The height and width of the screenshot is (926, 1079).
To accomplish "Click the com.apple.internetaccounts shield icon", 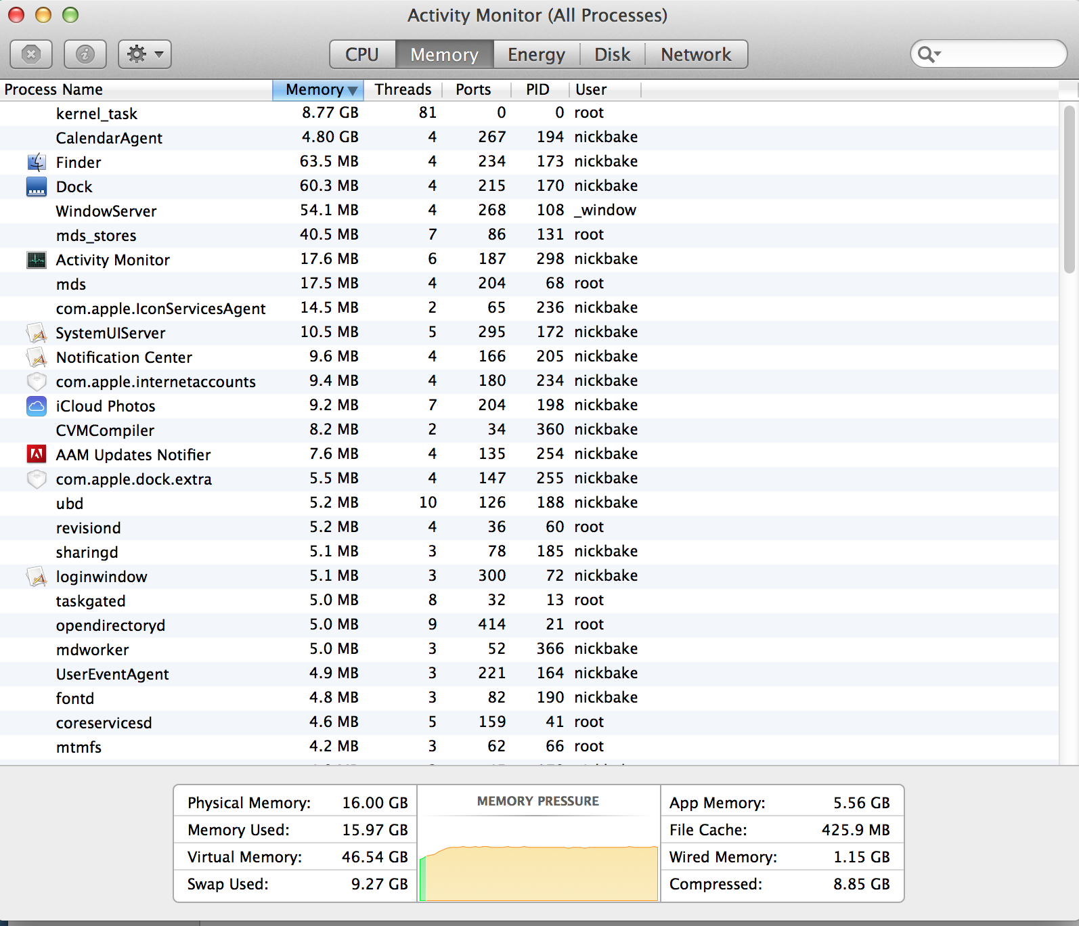I will tap(37, 382).
